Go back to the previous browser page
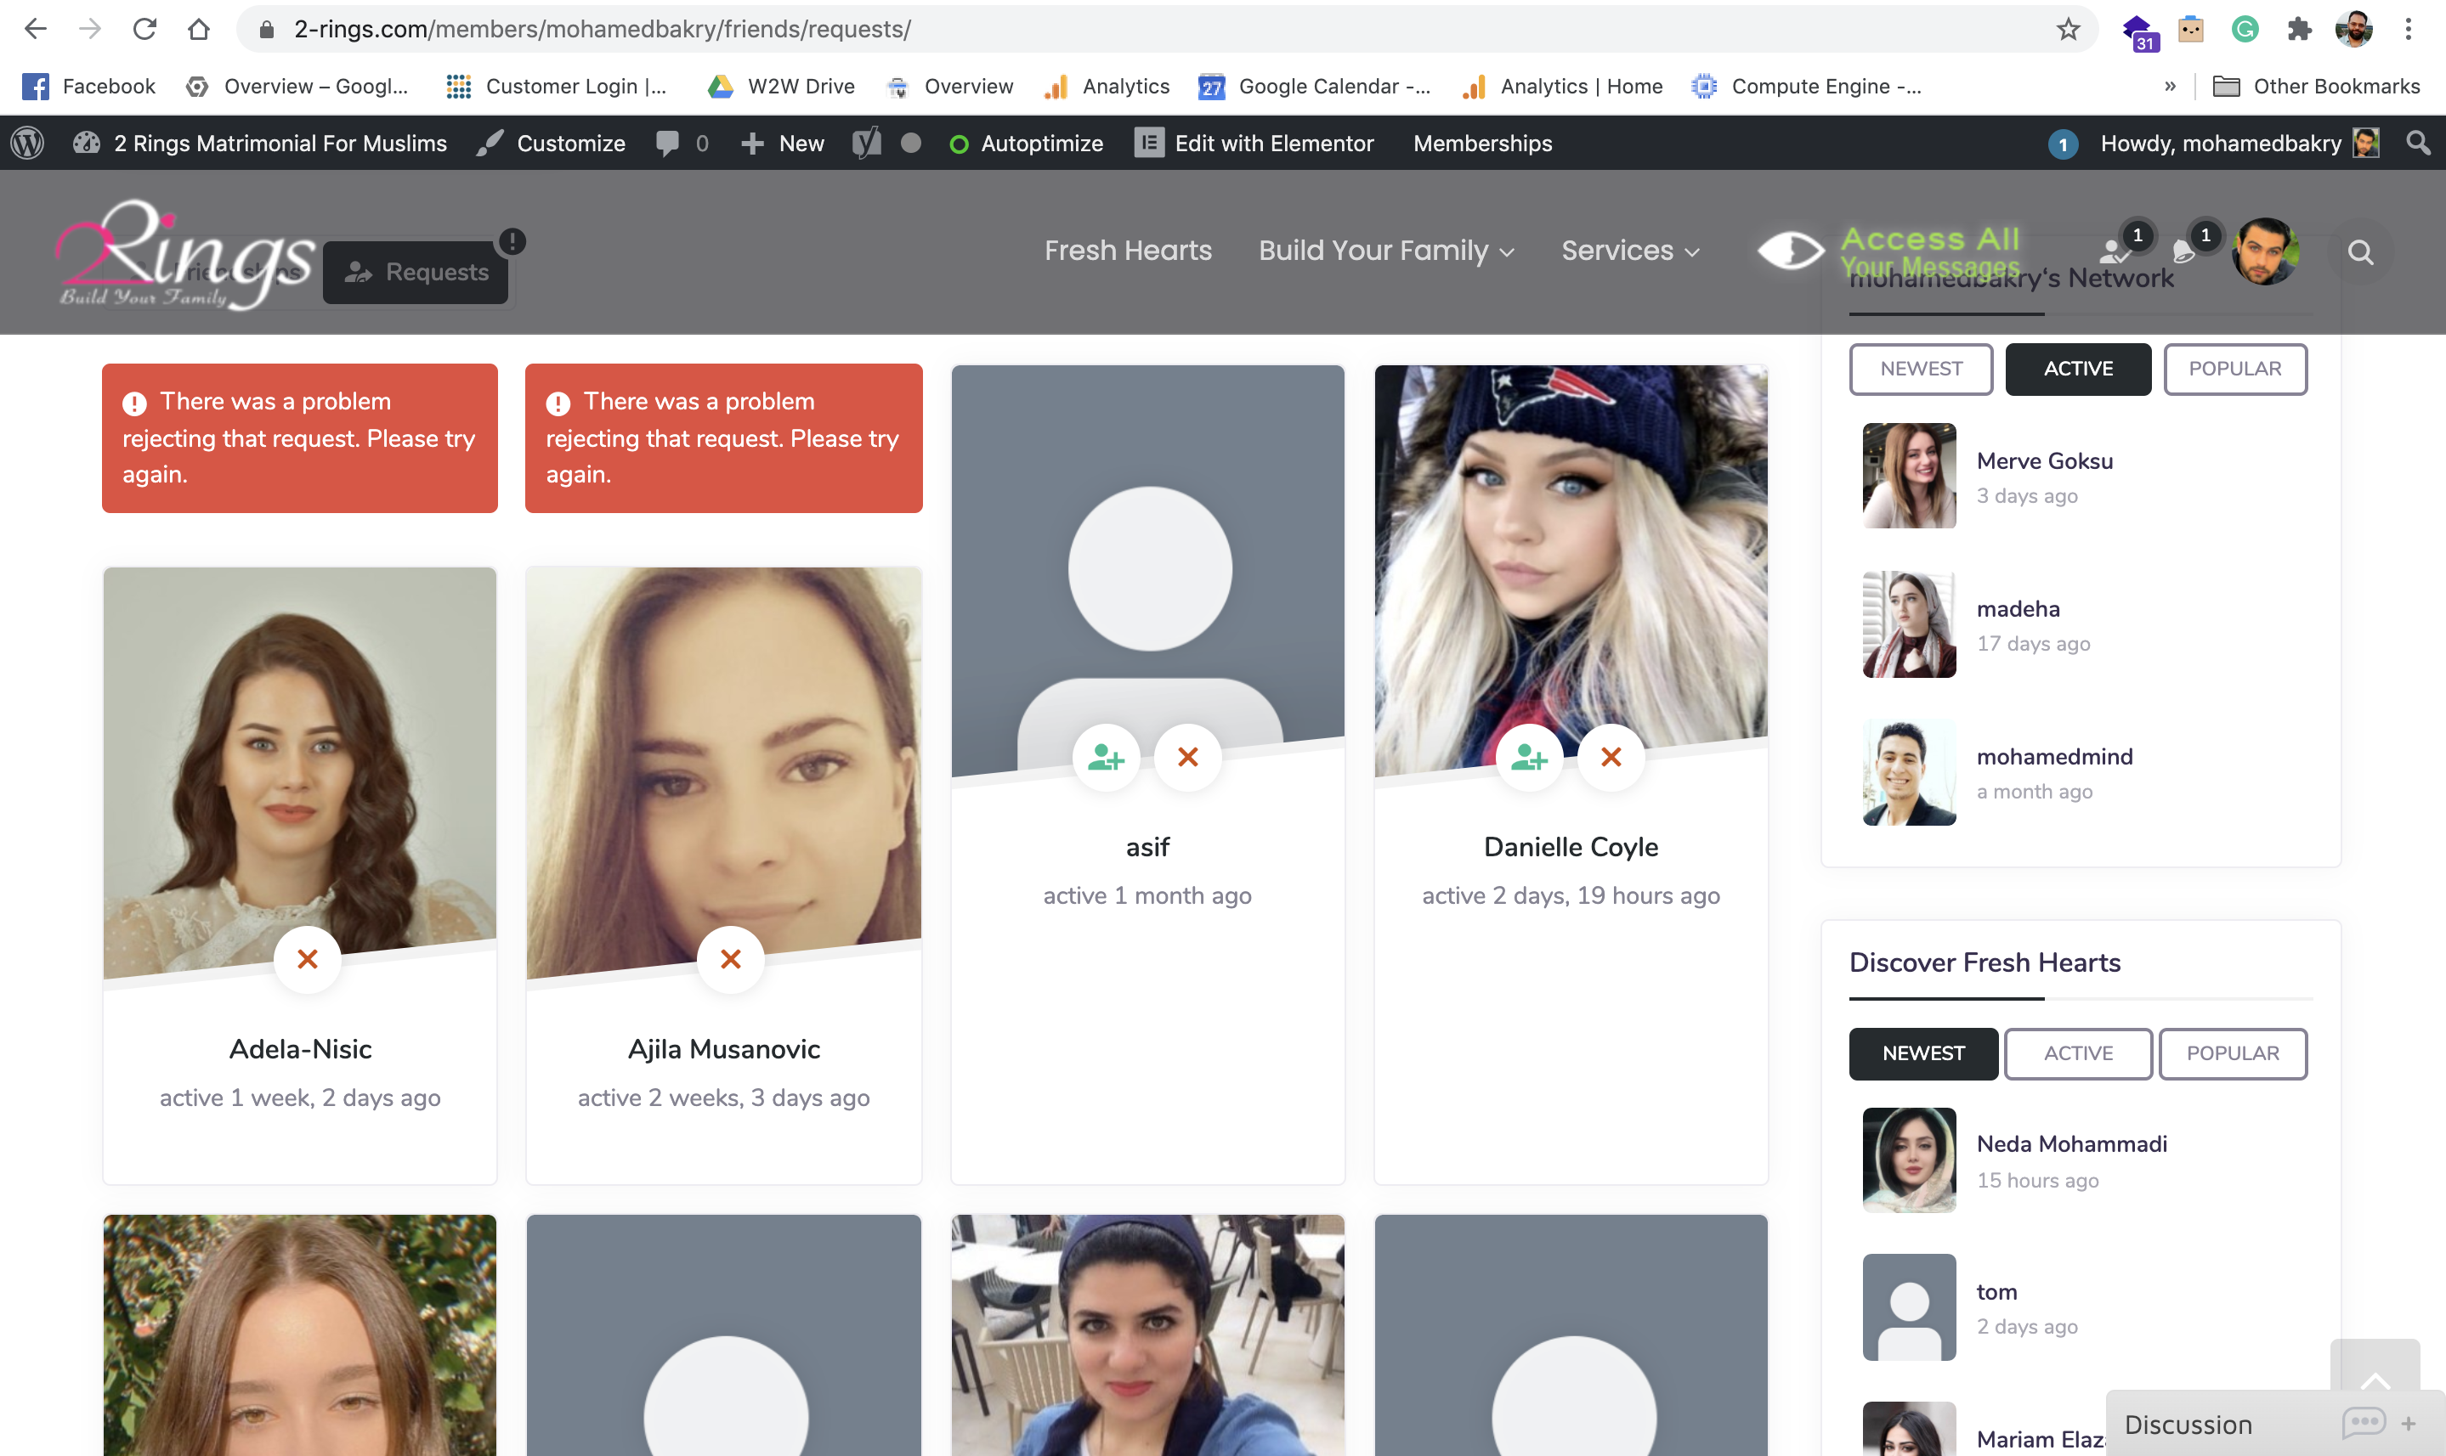Image resolution: width=2446 pixels, height=1456 pixels. (36, 30)
